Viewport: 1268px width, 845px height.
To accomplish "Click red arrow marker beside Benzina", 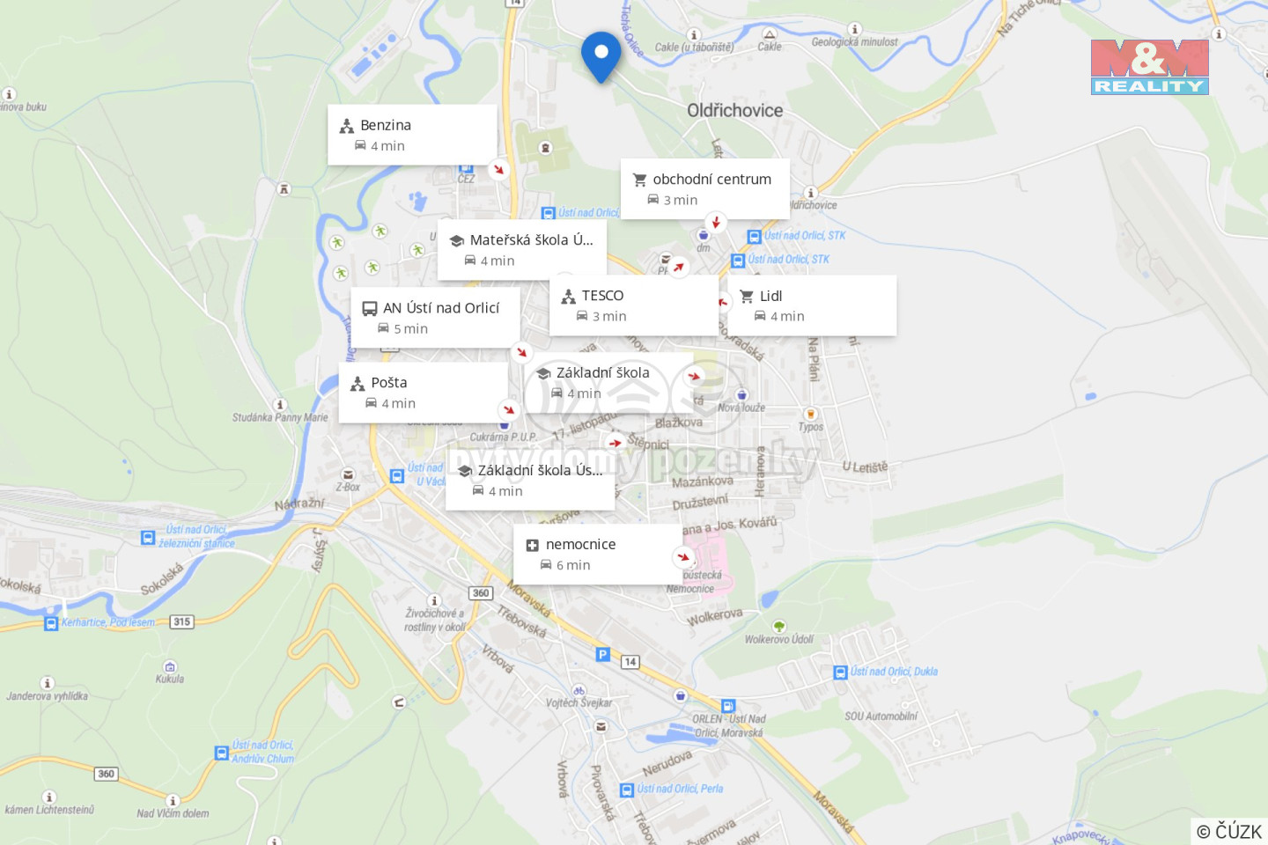I will click(x=499, y=169).
